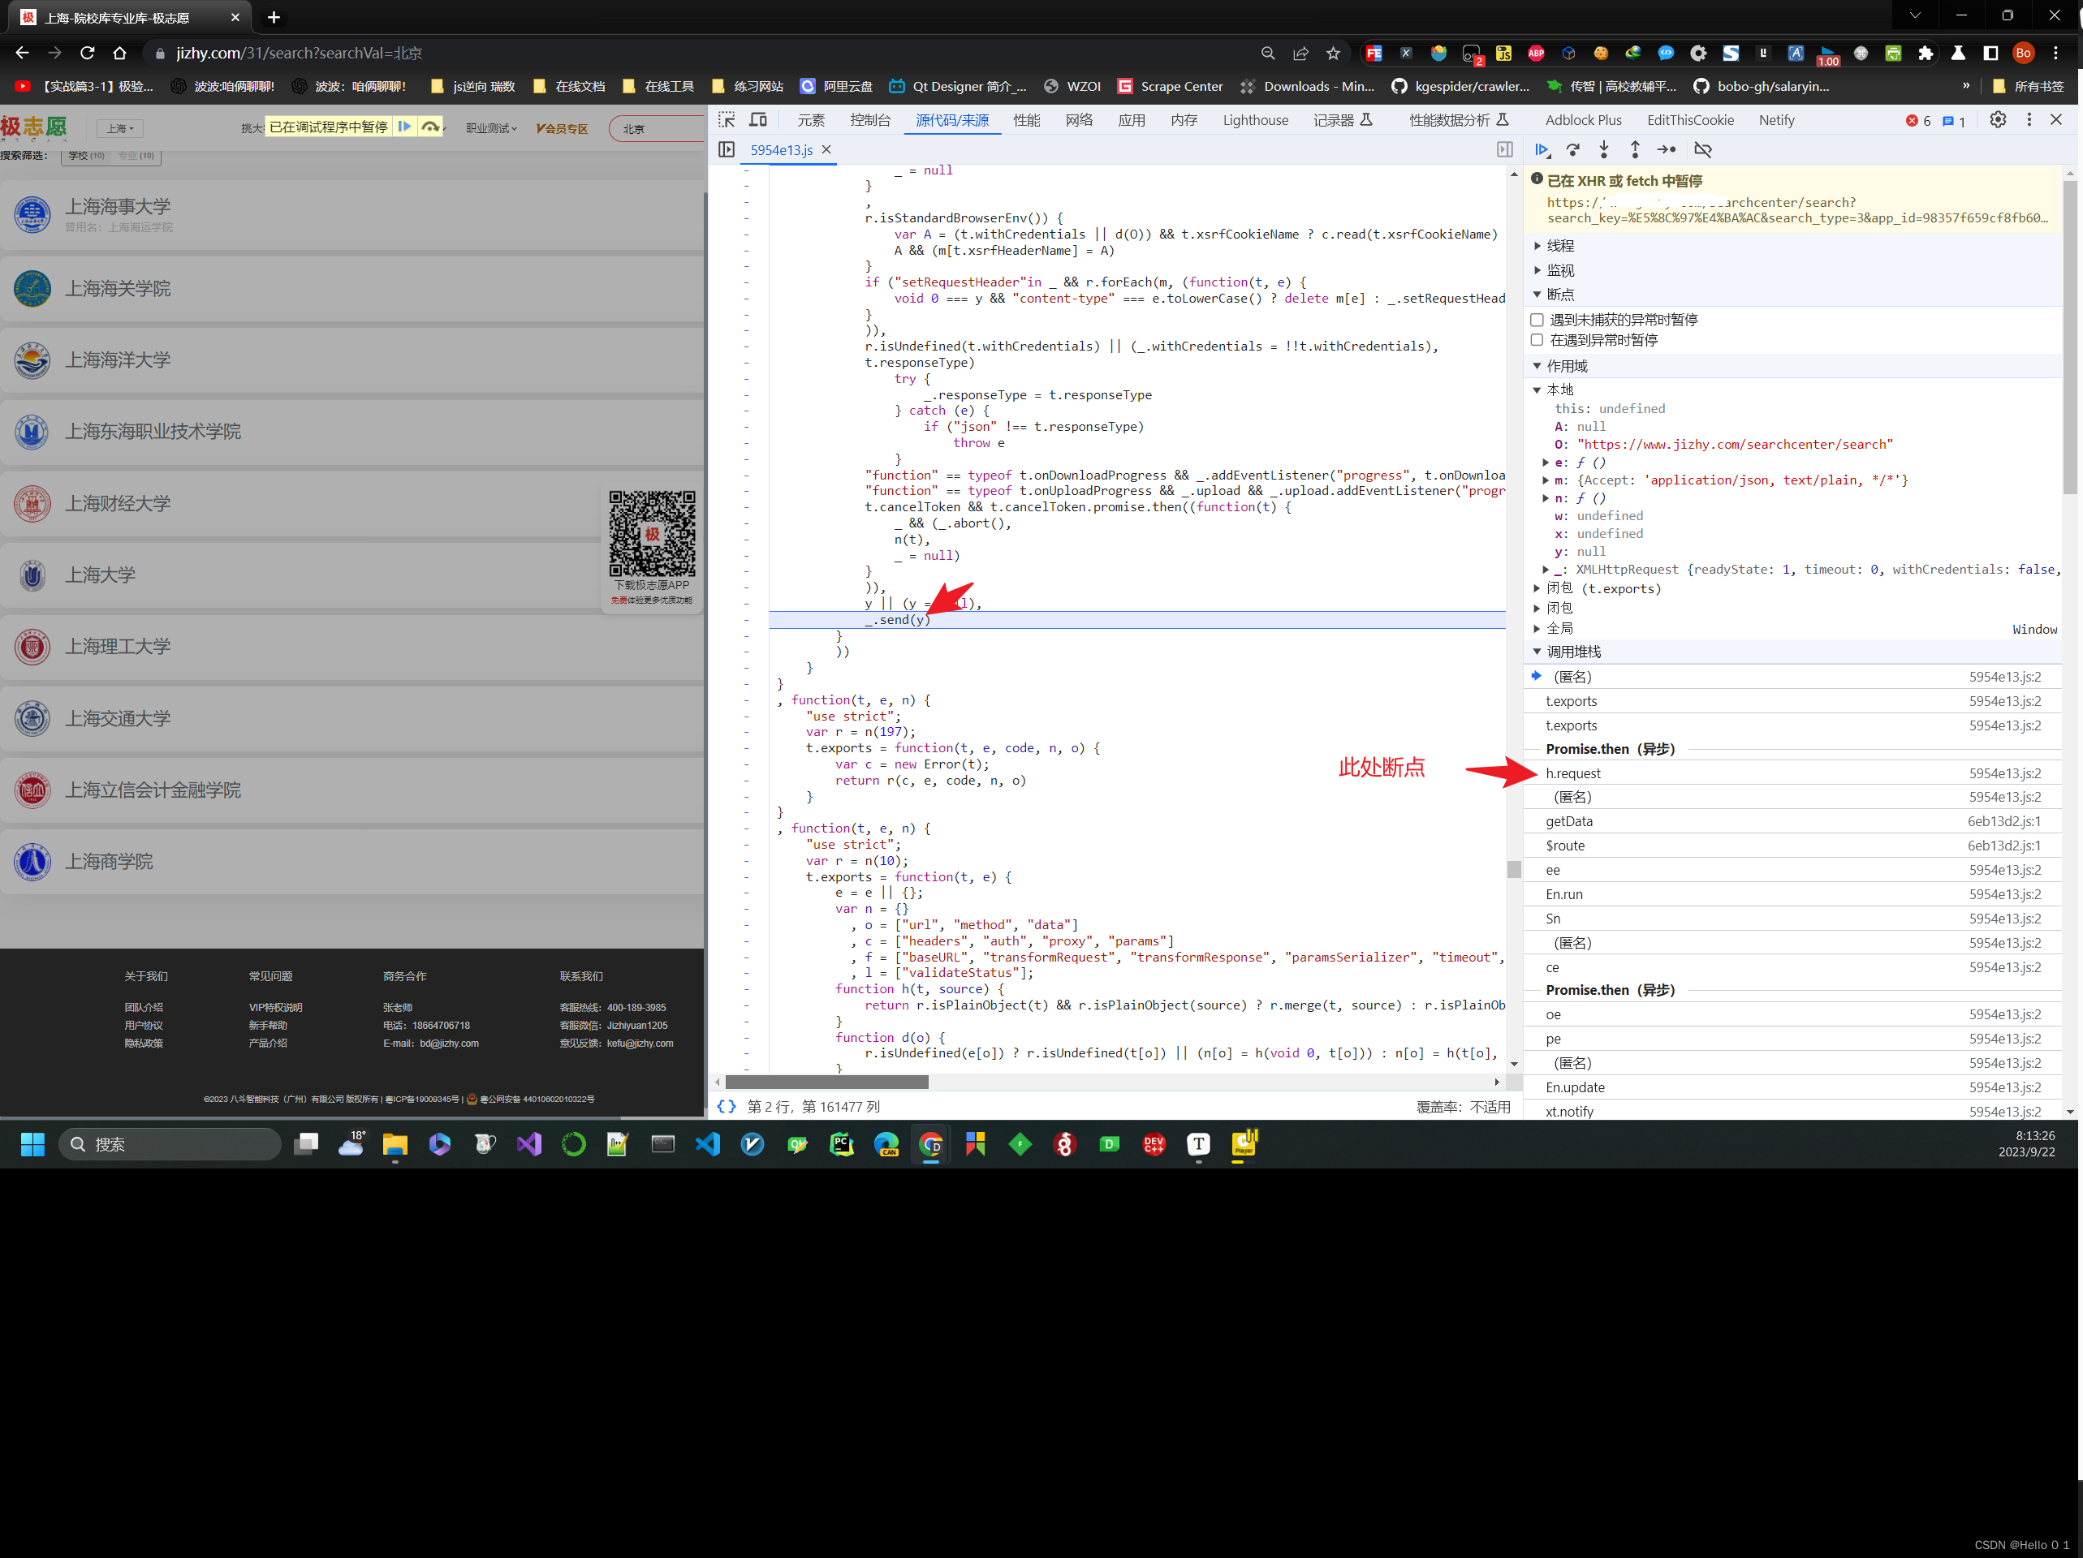Switch to the 网络 network tab
The image size is (2083, 1558).
coord(1078,120)
